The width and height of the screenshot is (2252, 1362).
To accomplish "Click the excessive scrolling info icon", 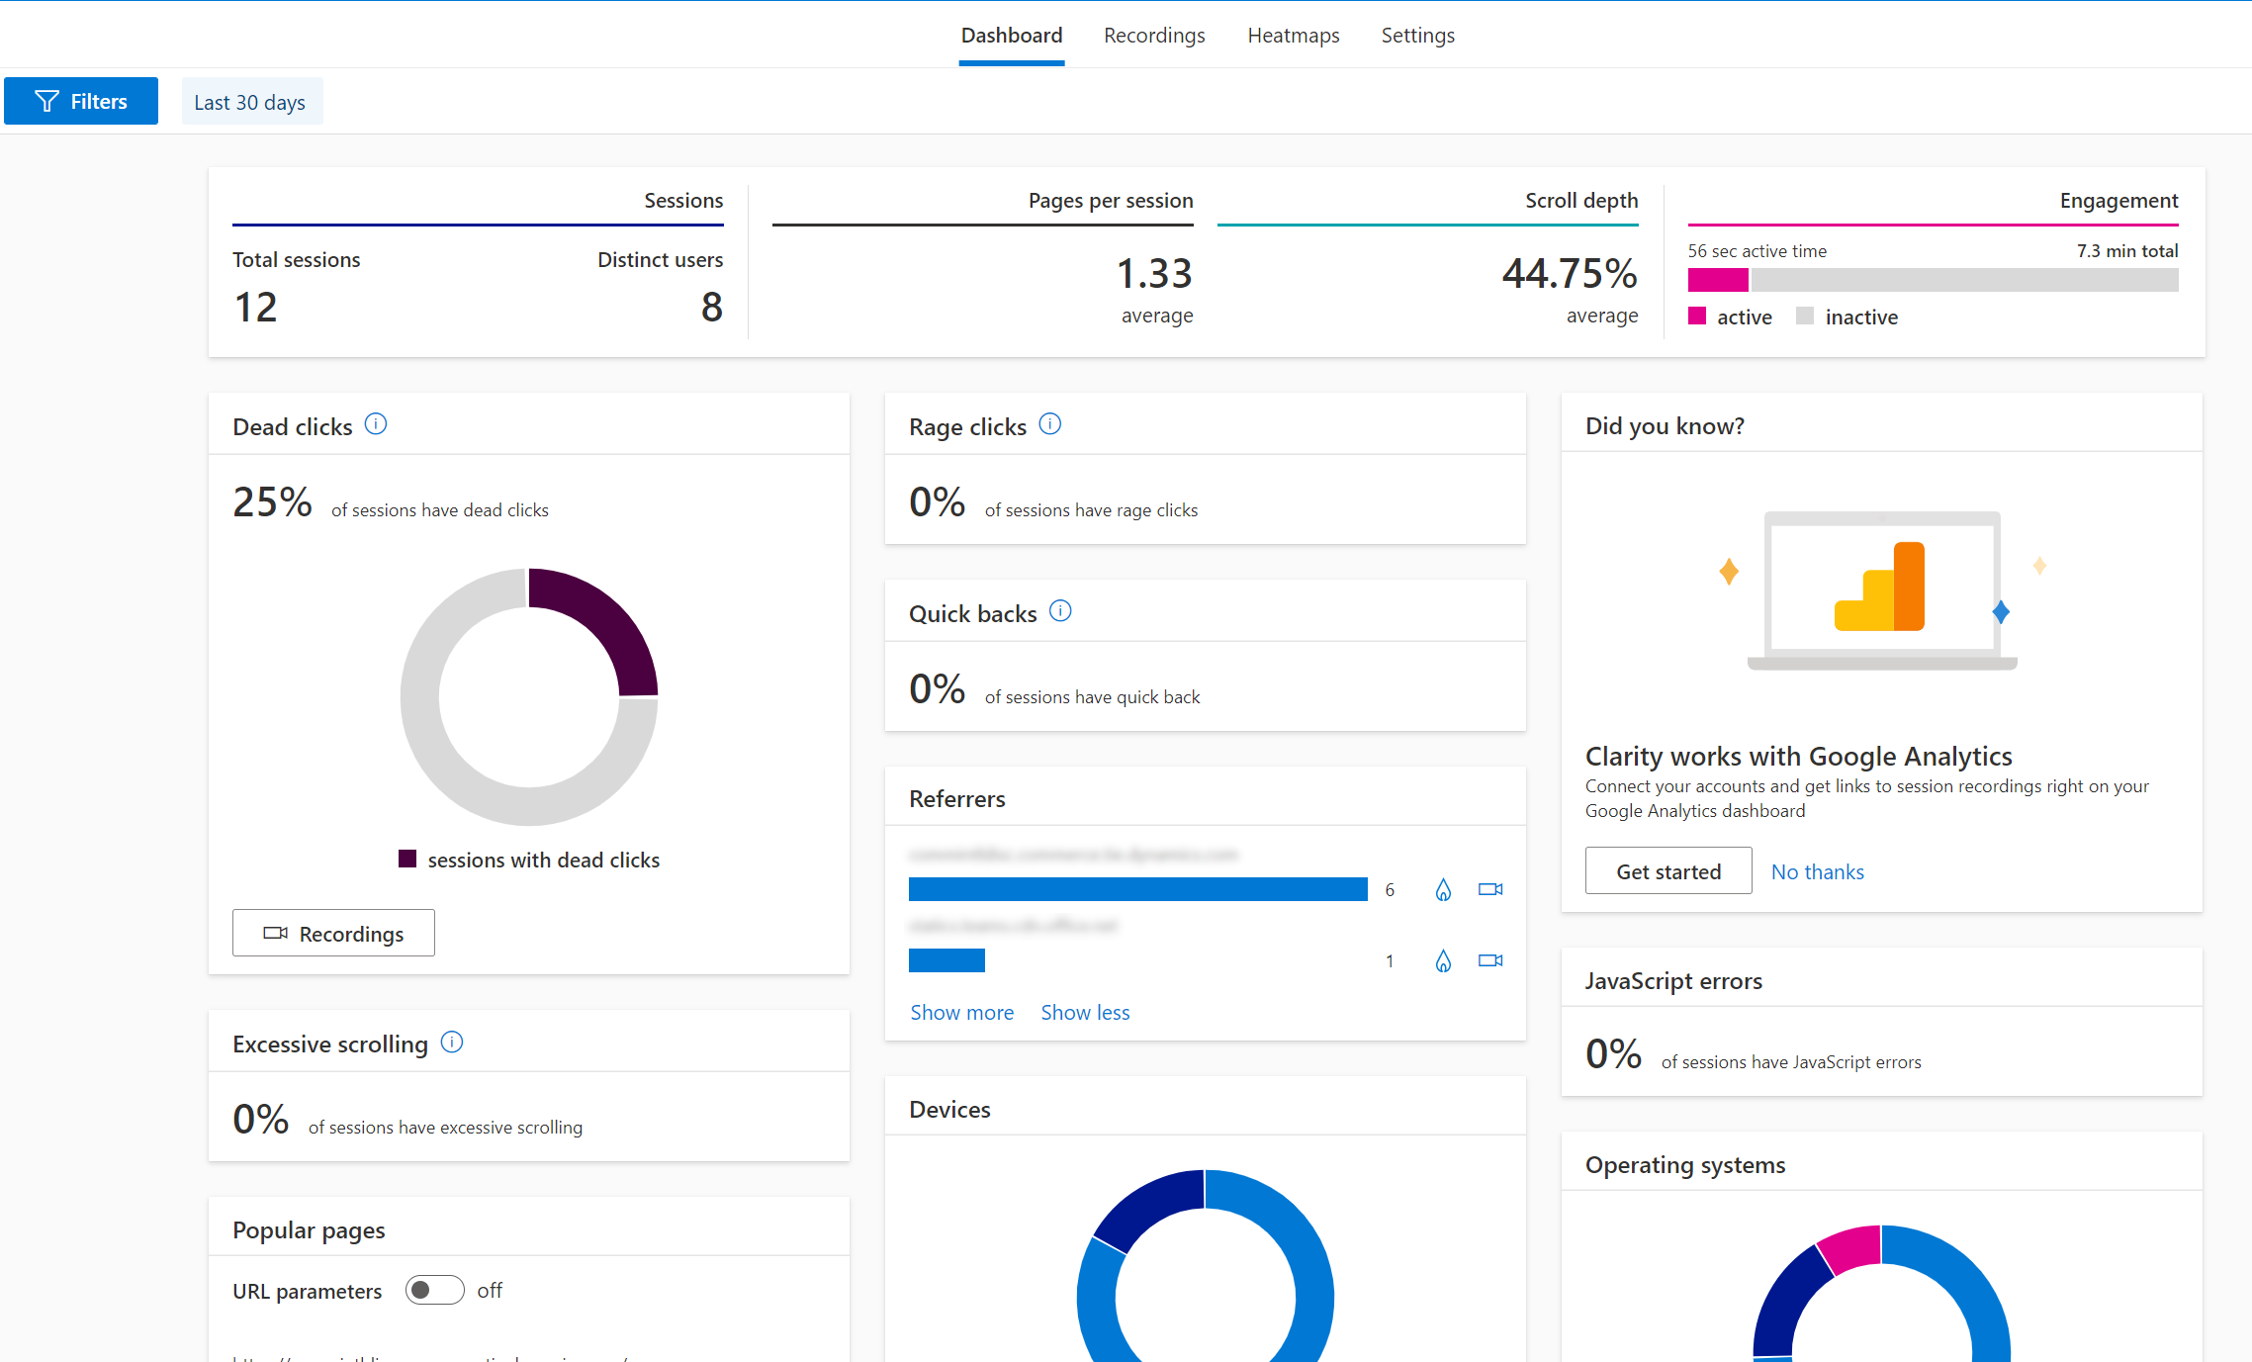I will tap(454, 1044).
